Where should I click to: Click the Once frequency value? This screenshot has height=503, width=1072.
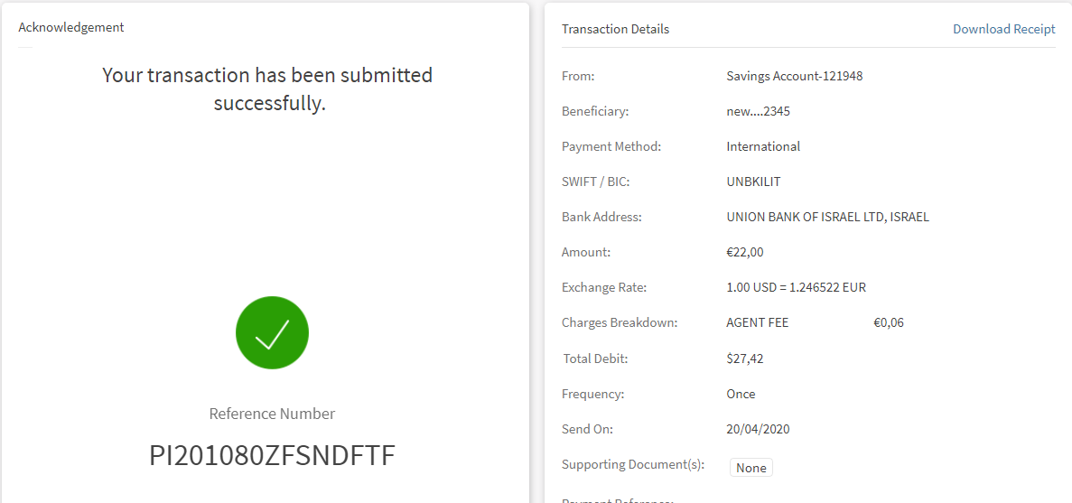point(741,394)
